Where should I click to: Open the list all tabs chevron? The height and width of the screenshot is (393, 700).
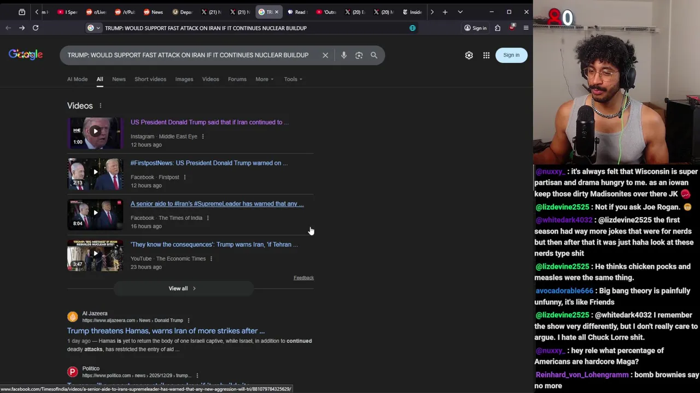[460, 12]
